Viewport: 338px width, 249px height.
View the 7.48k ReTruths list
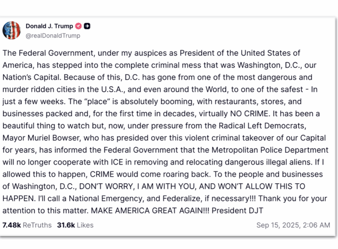pos(27,225)
